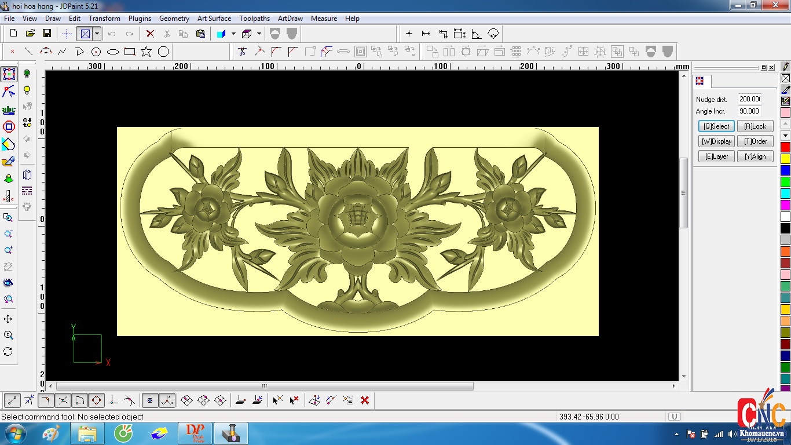Screen dimensions: 791x445
Task: Choose the ellipse drawing tool
Action: click(x=113, y=52)
